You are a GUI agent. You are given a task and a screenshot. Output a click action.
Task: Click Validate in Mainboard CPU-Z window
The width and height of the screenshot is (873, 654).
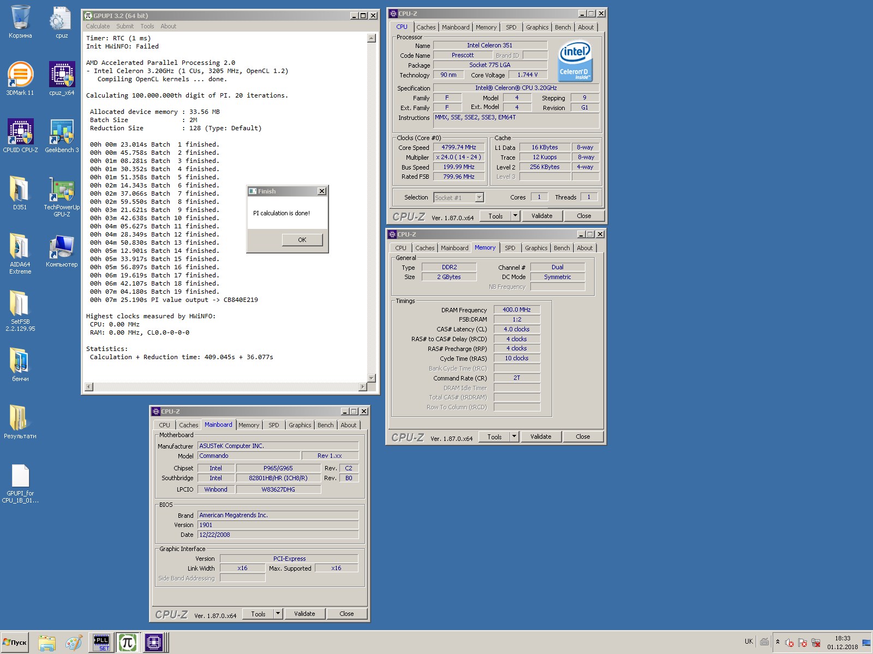[x=304, y=614]
